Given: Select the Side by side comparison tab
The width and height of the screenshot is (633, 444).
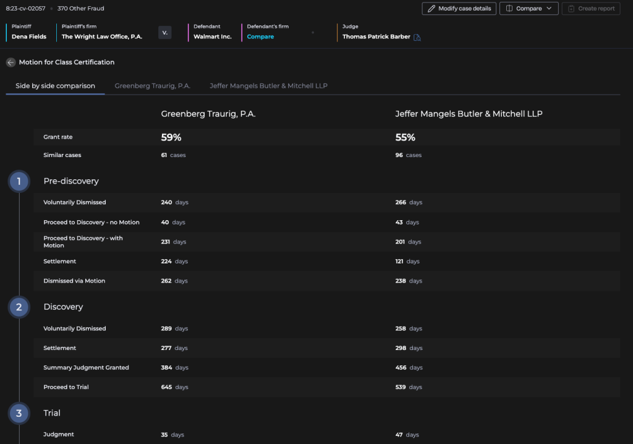Looking at the screenshot, I should [55, 86].
